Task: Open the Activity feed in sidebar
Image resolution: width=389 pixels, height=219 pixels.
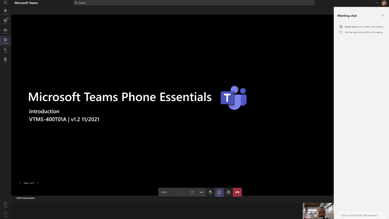Action: (5, 11)
